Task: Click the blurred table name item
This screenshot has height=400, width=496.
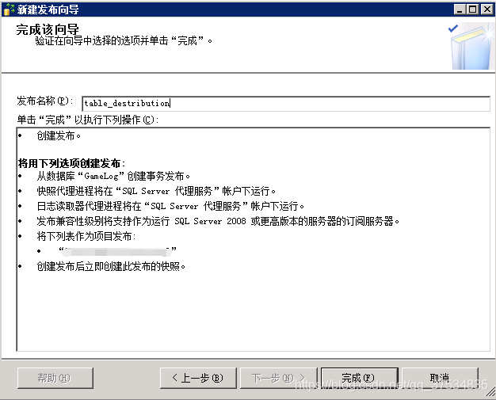Action: point(118,251)
